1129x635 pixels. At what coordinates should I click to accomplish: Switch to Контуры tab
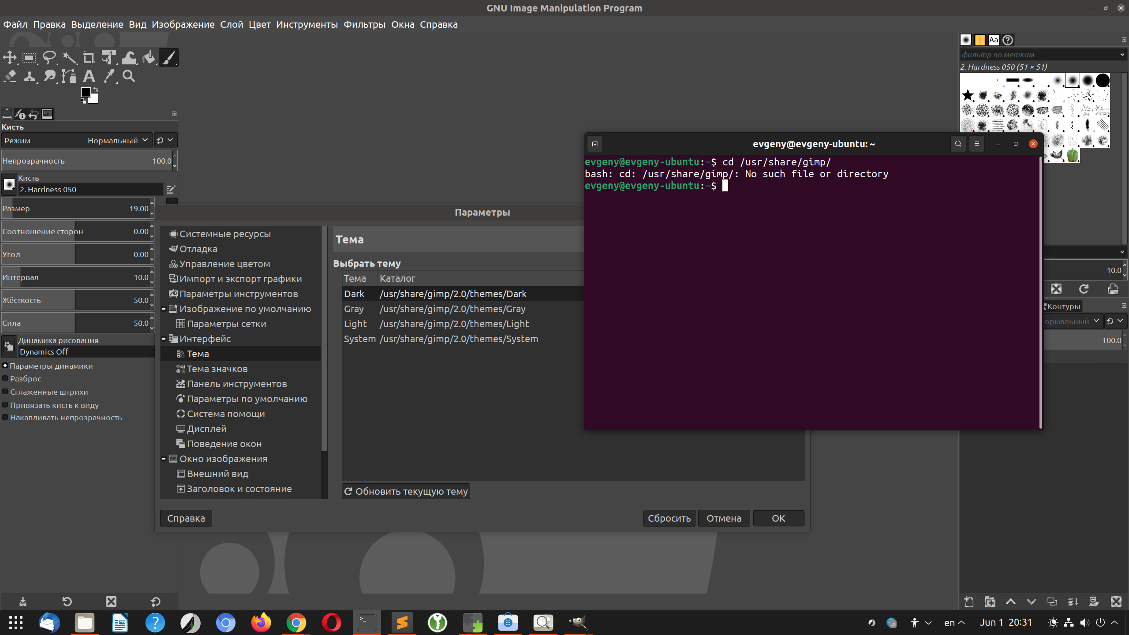pyautogui.click(x=1062, y=306)
